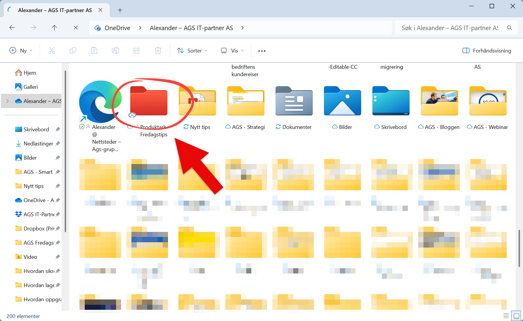Open pinned Skrivebord in sidebar
The image size is (523, 321).
[36, 130]
